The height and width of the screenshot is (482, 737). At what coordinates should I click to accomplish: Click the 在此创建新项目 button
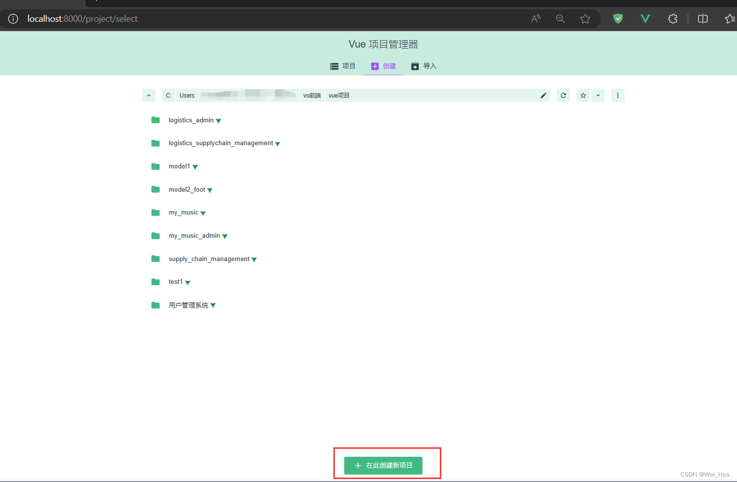(x=383, y=466)
